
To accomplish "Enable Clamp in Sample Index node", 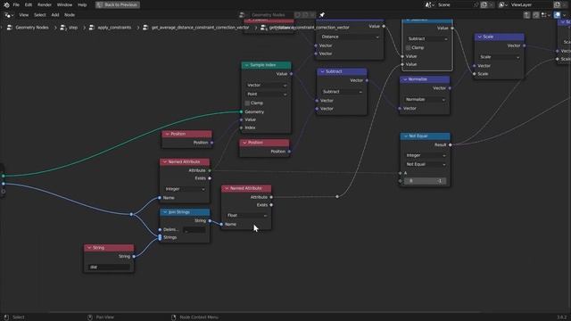I will point(247,103).
